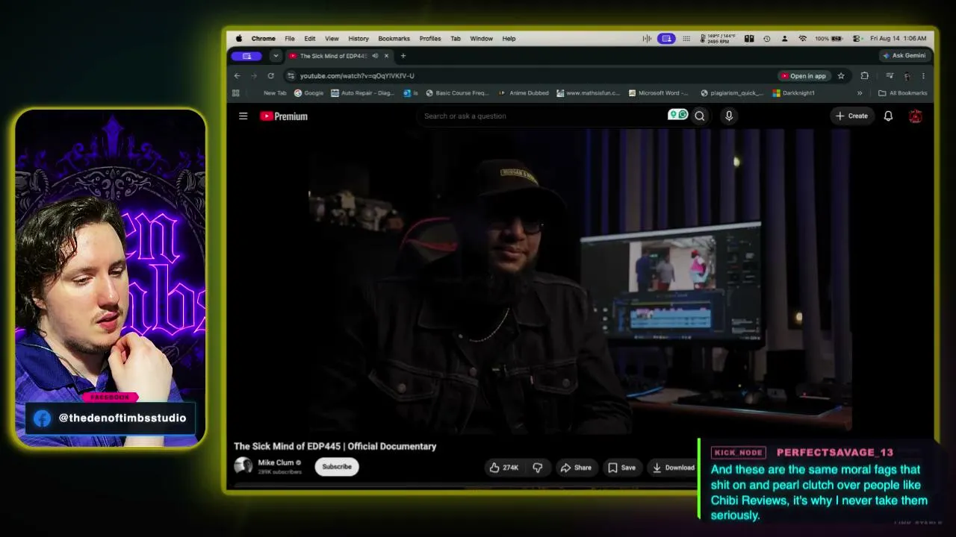Like the video with thumbs up
956x537 pixels.
pos(503,468)
